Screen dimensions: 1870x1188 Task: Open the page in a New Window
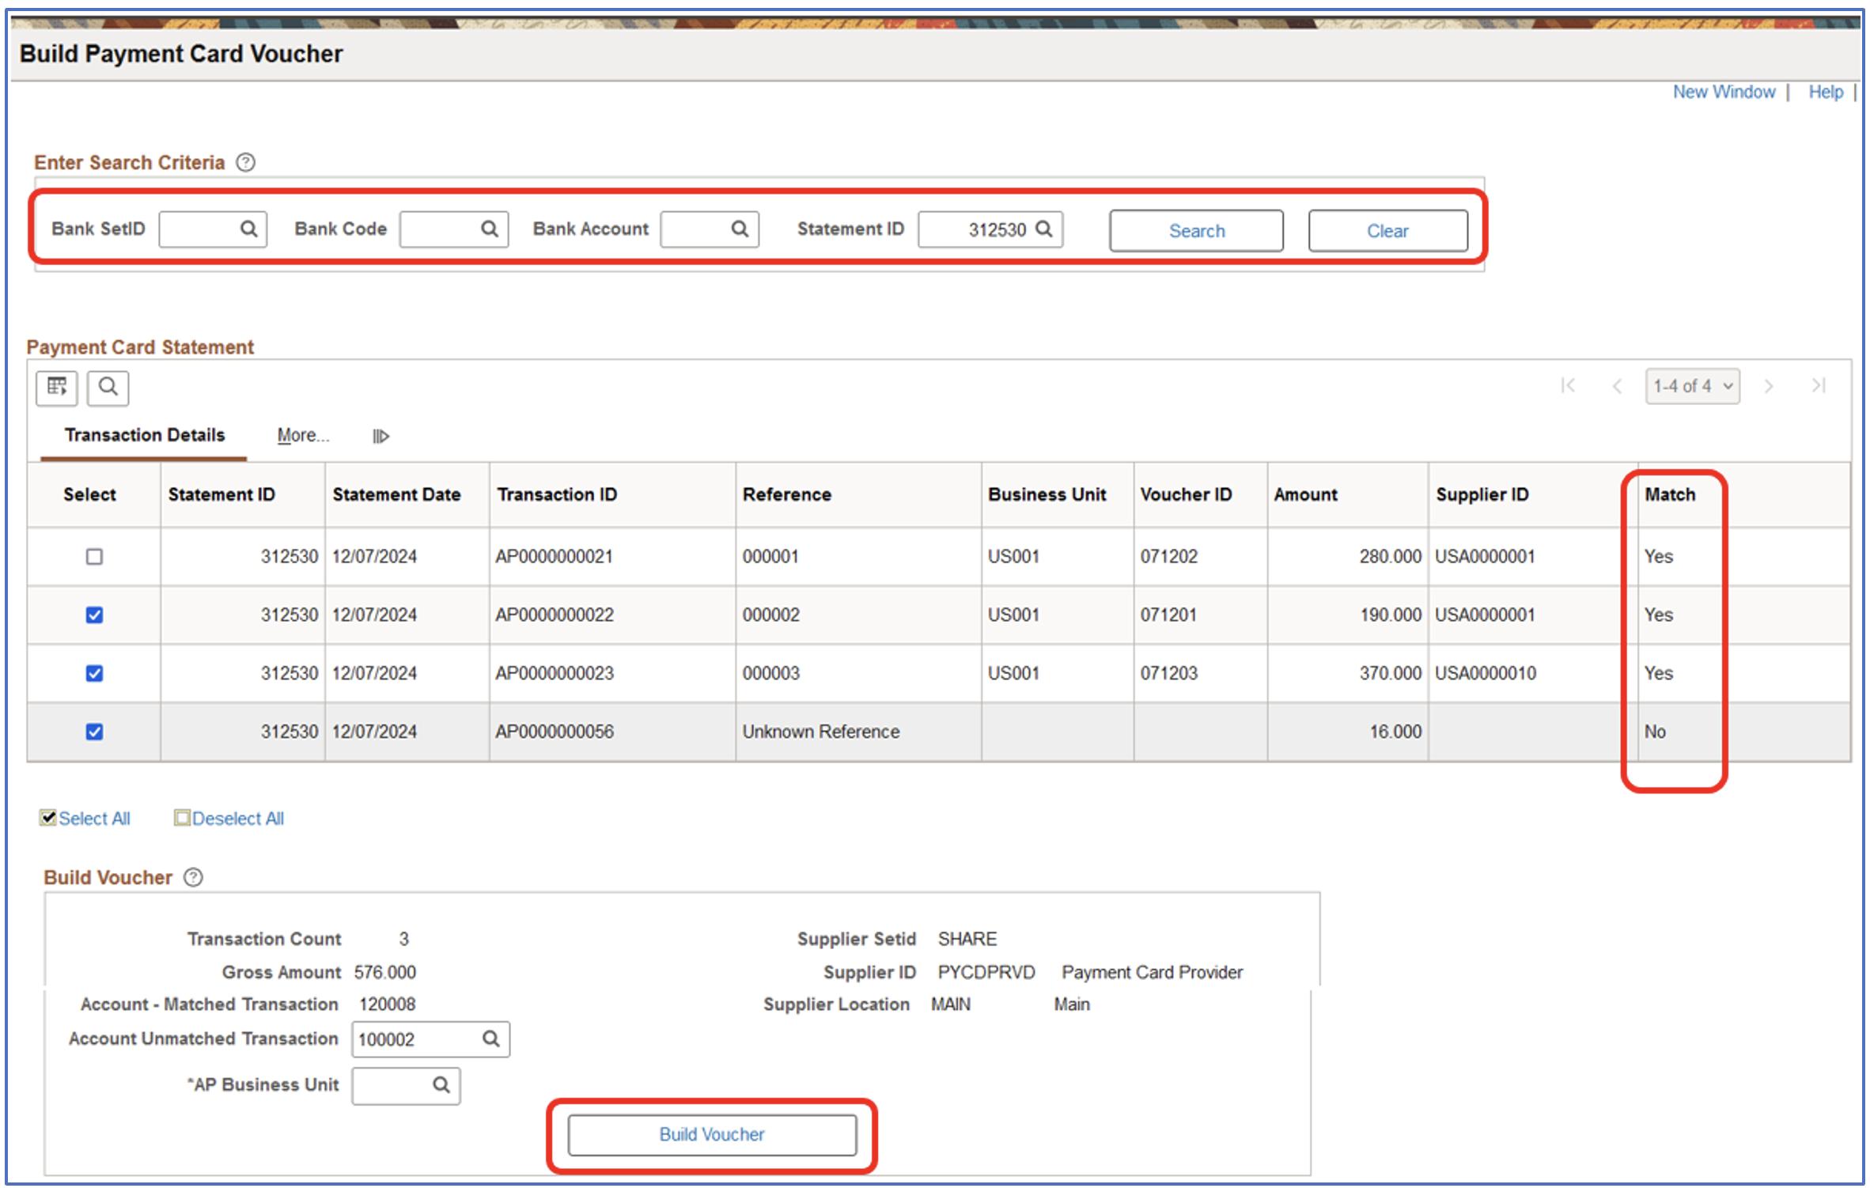[x=1723, y=92]
